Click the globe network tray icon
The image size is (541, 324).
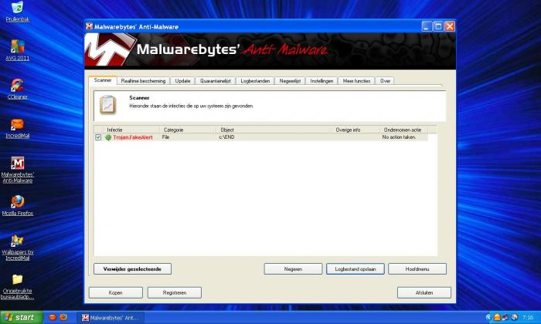pos(514,317)
